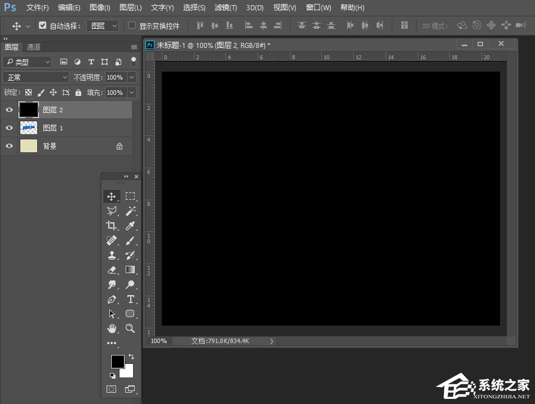Select the Eyedropper tool
The width and height of the screenshot is (535, 404).
pyautogui.click(x=130, y=226)
